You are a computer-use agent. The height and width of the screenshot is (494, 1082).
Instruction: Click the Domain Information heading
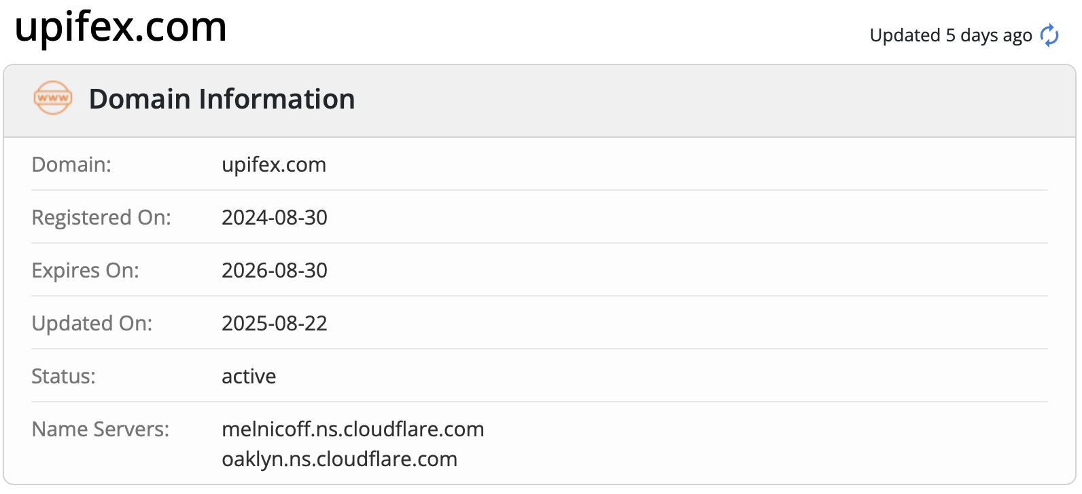(222, 99)
